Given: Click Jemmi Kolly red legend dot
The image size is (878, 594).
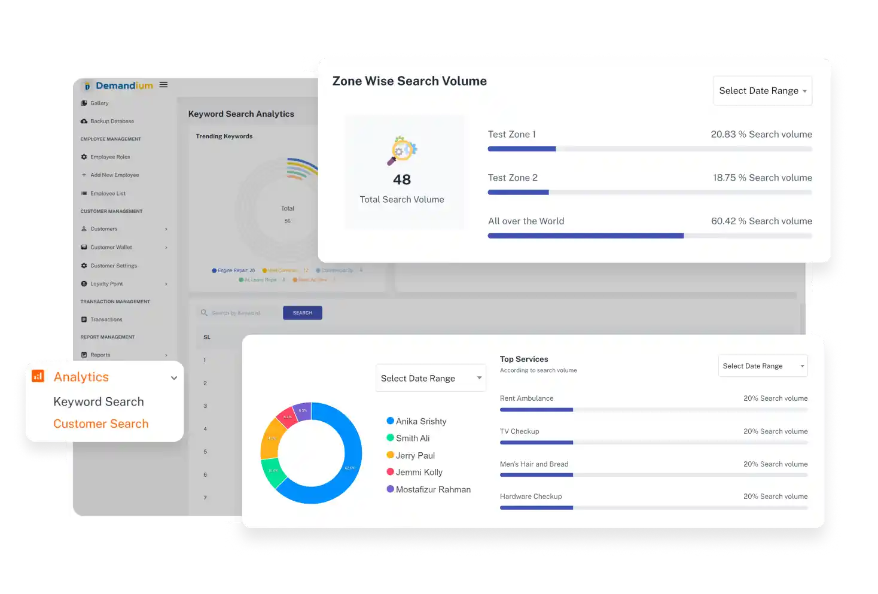Looking at the screenshot, I should (x=391, y=472).
